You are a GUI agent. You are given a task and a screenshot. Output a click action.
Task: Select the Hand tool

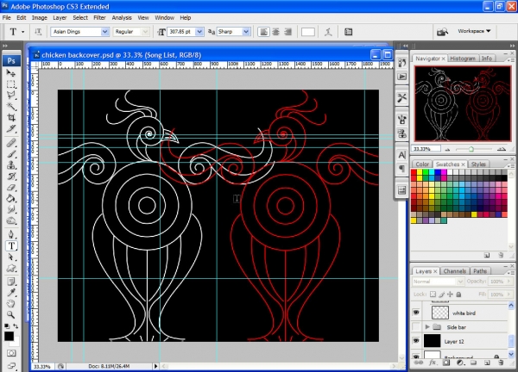pyautogui.click(x=11, y=304)
